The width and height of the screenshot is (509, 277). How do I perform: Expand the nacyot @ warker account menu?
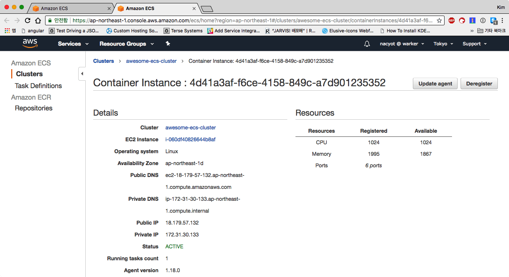coord(402,44)
